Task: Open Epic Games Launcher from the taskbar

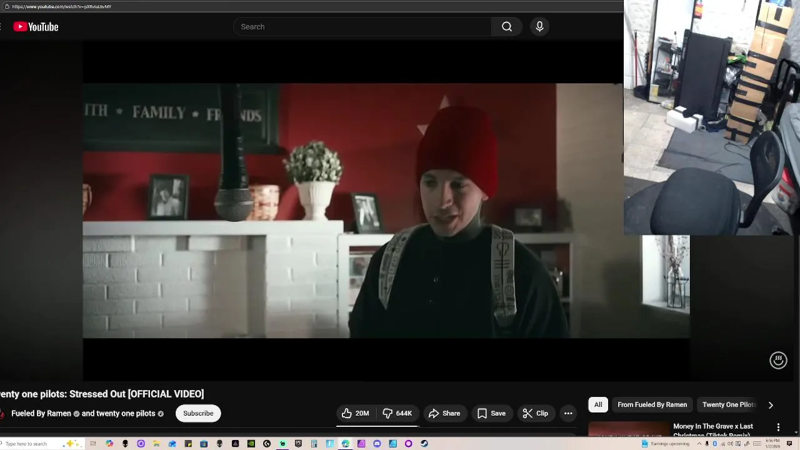Action: (298, 444)
